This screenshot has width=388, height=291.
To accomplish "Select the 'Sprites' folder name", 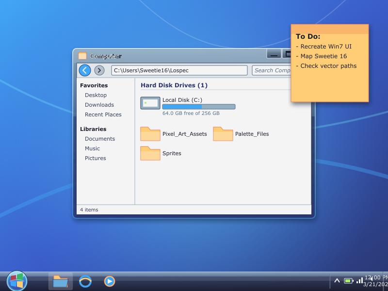I will pos(172,153).
